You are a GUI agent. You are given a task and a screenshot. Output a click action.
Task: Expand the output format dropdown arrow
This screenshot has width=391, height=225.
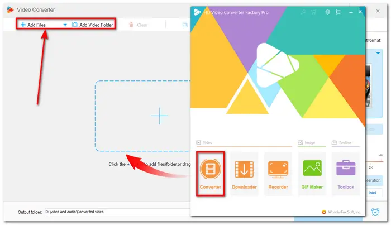click(378, 53)
